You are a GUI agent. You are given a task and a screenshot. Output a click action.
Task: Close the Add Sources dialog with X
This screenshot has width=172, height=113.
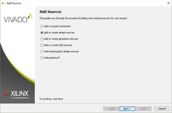(168, 3)
